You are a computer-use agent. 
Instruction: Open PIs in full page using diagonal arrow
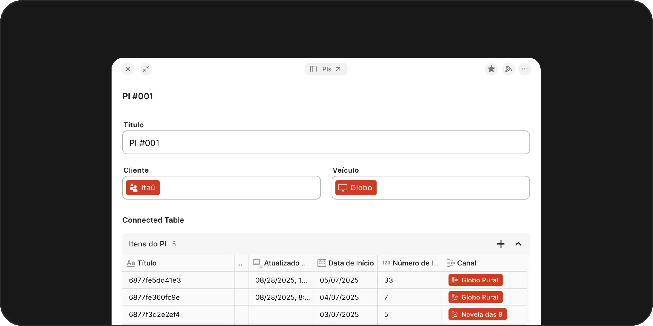(x=338, y=69)
